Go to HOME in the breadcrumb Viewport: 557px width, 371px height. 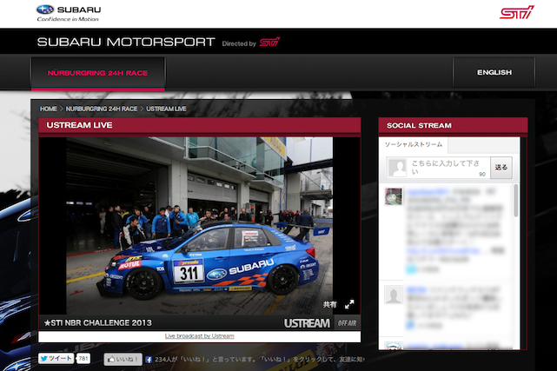click(x=48, y=109)
